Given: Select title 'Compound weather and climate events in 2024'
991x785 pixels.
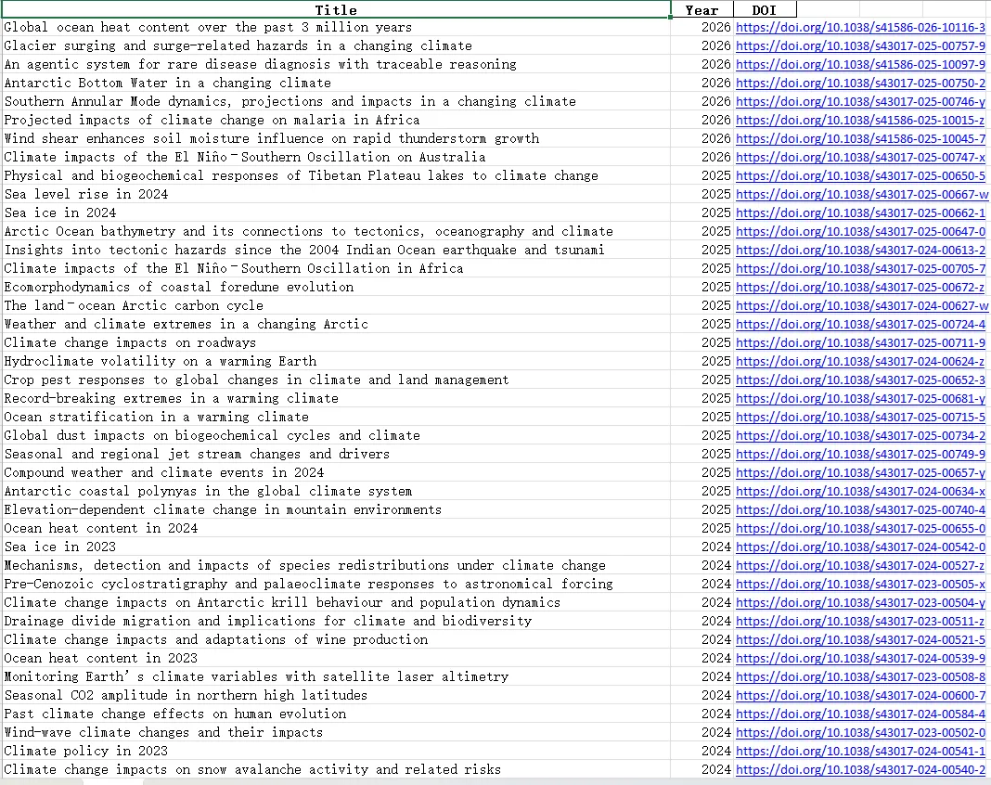Looking at the screenshot, I should click(163, 472).
